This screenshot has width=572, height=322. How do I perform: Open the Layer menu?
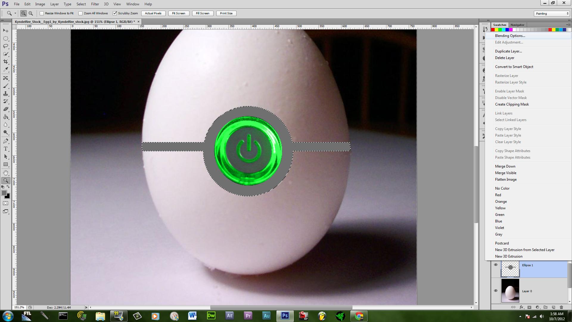click(x=55, y=4)
